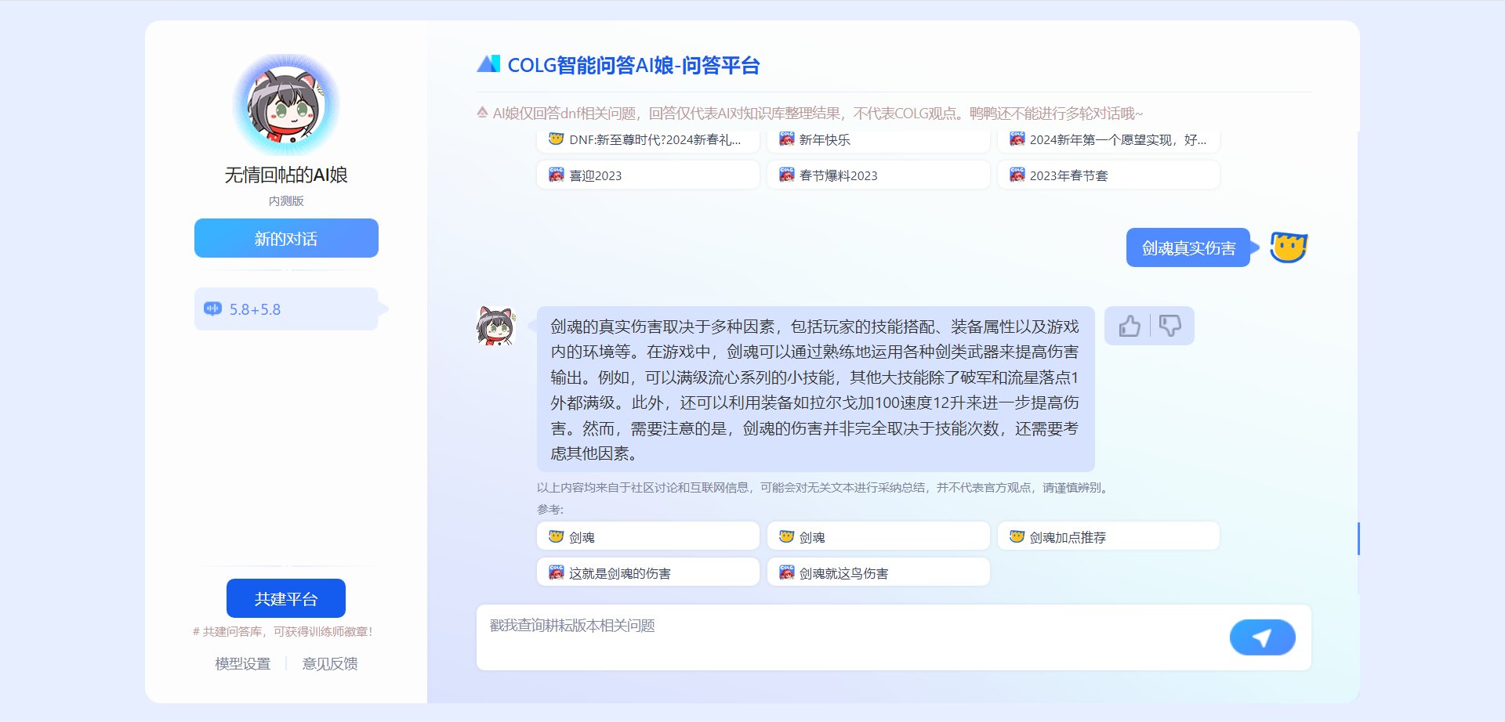
Task: Open reference 春节爆料2023
Action: [x=879, y=175]
